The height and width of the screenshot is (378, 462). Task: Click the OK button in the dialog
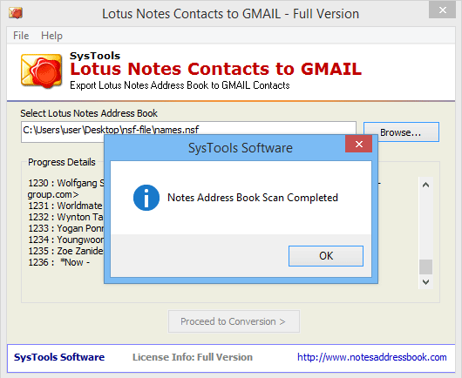326,256
